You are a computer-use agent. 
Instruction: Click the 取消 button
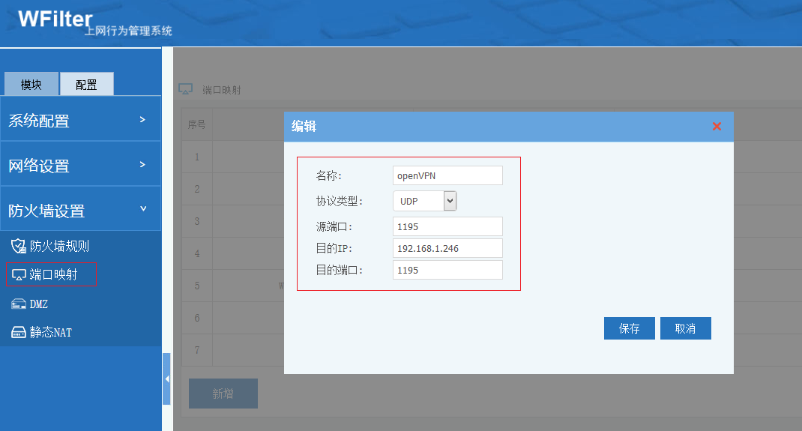(x=685, y=328)
